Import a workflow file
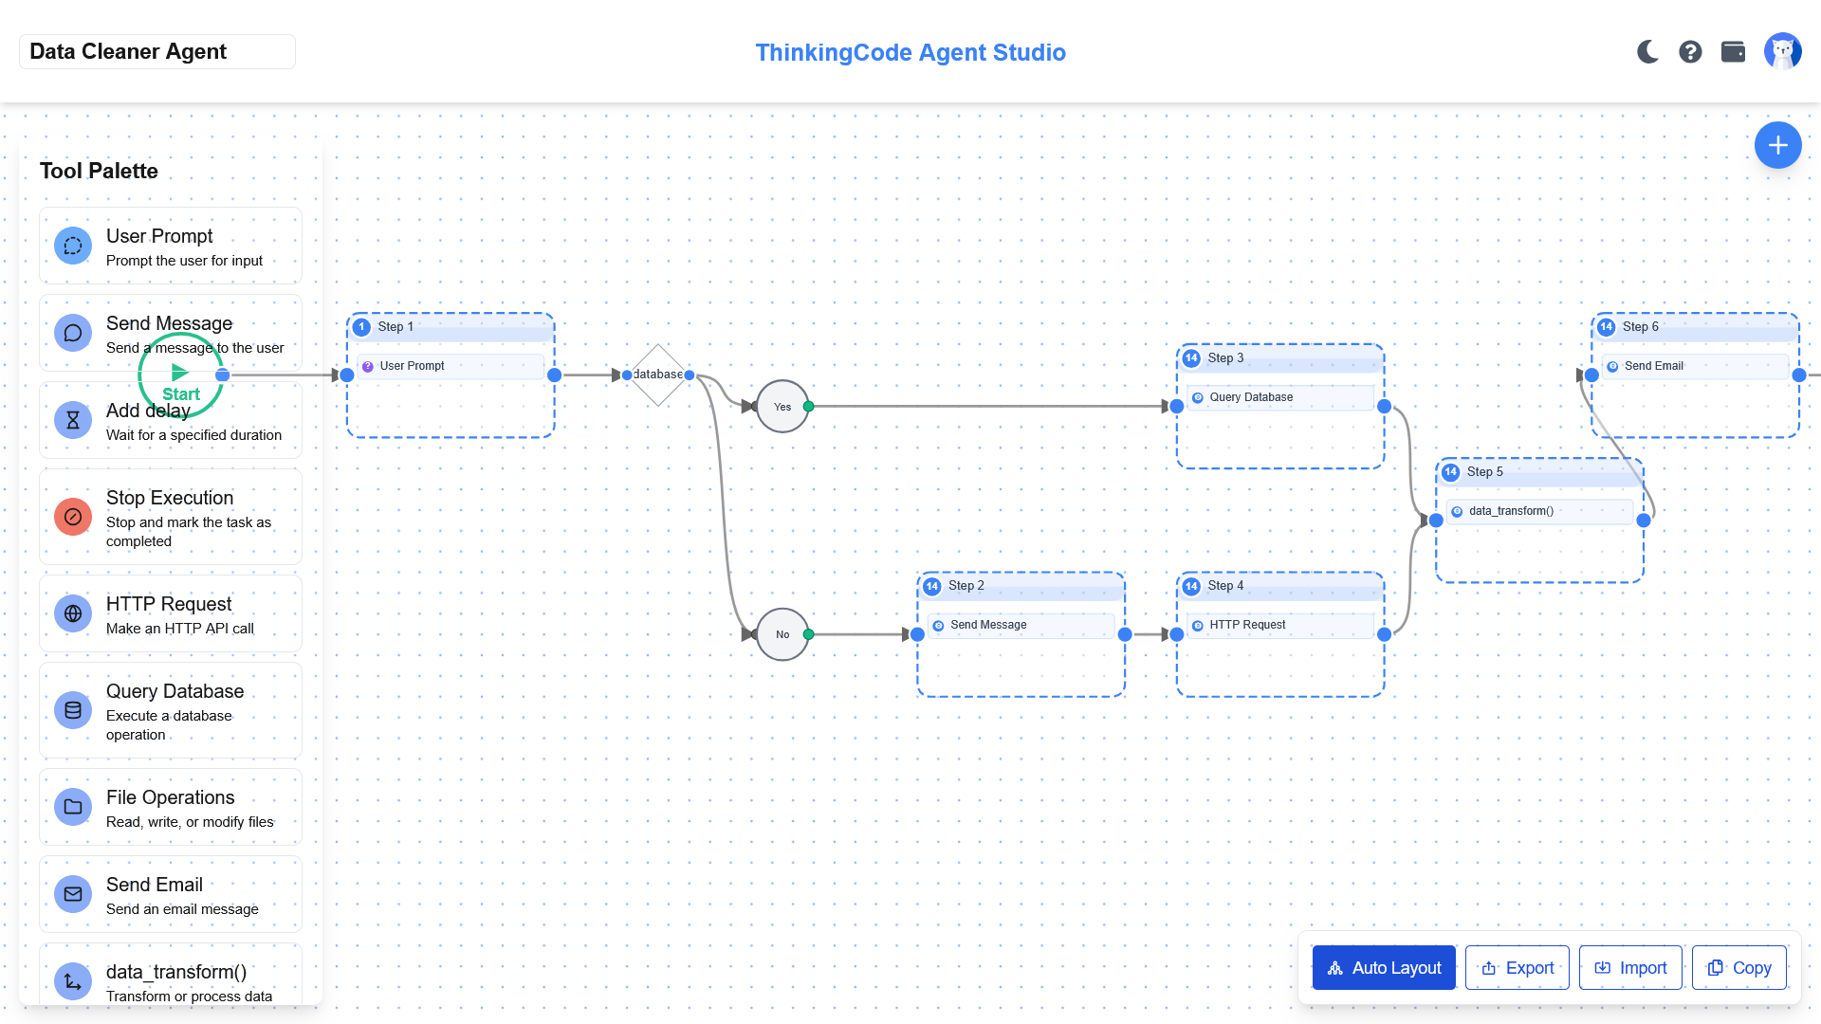Screen dimensions: 1821x1024 [x=1629, y=967]
